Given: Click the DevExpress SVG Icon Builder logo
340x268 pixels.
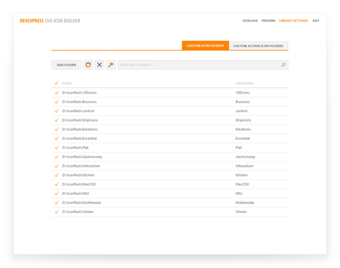Looking at the screenshot, I should pyautogui.click(x=50, y=21).
